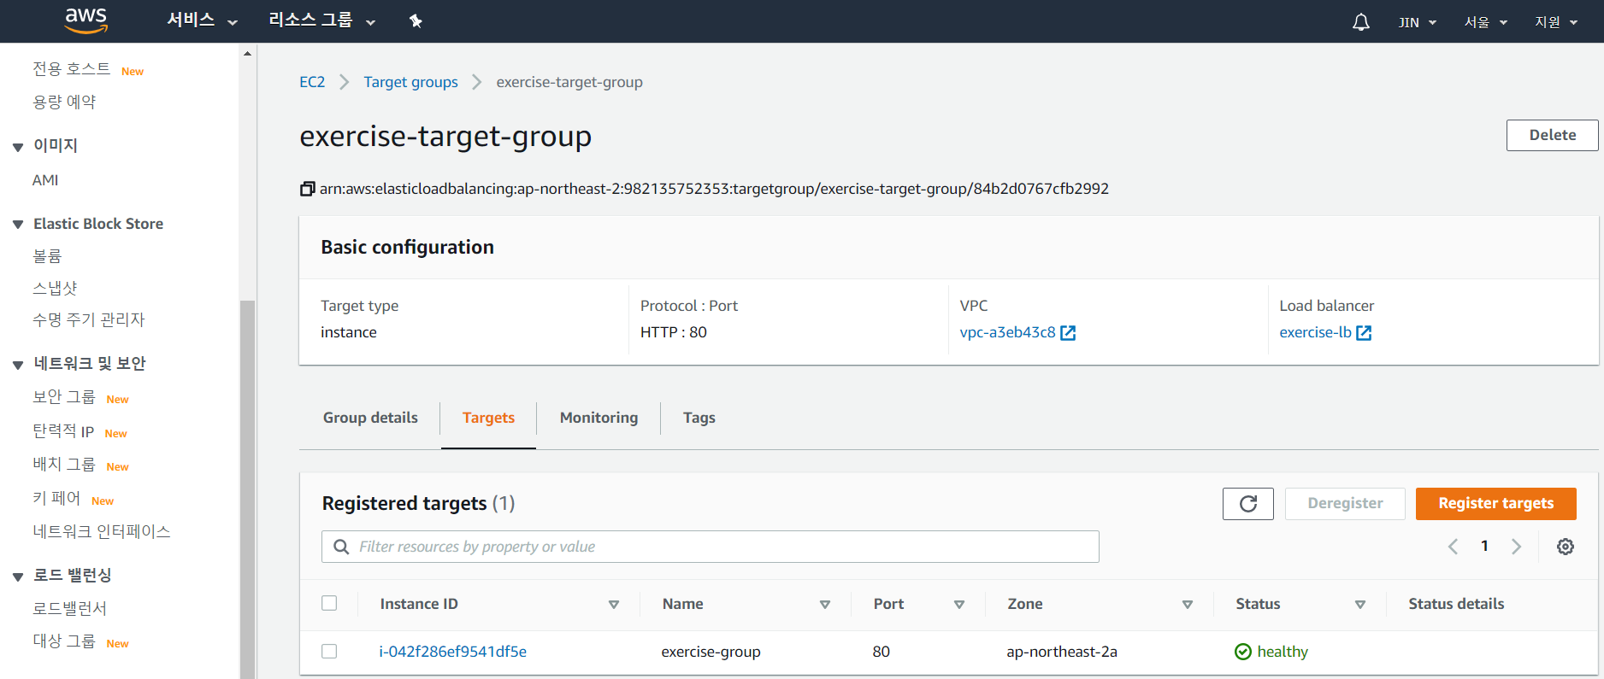Check the i-042f286ef9541df5e target row

click(329, 652)
